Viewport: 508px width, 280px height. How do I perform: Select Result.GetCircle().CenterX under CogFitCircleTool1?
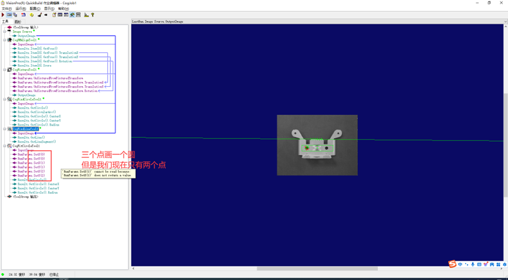click(38, 184)
